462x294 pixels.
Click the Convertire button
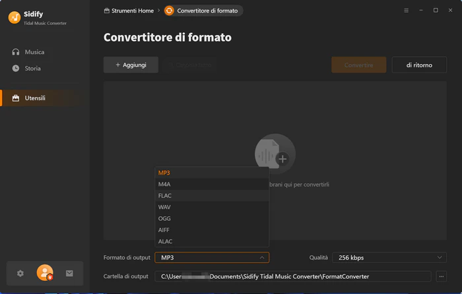pos(358,65)
